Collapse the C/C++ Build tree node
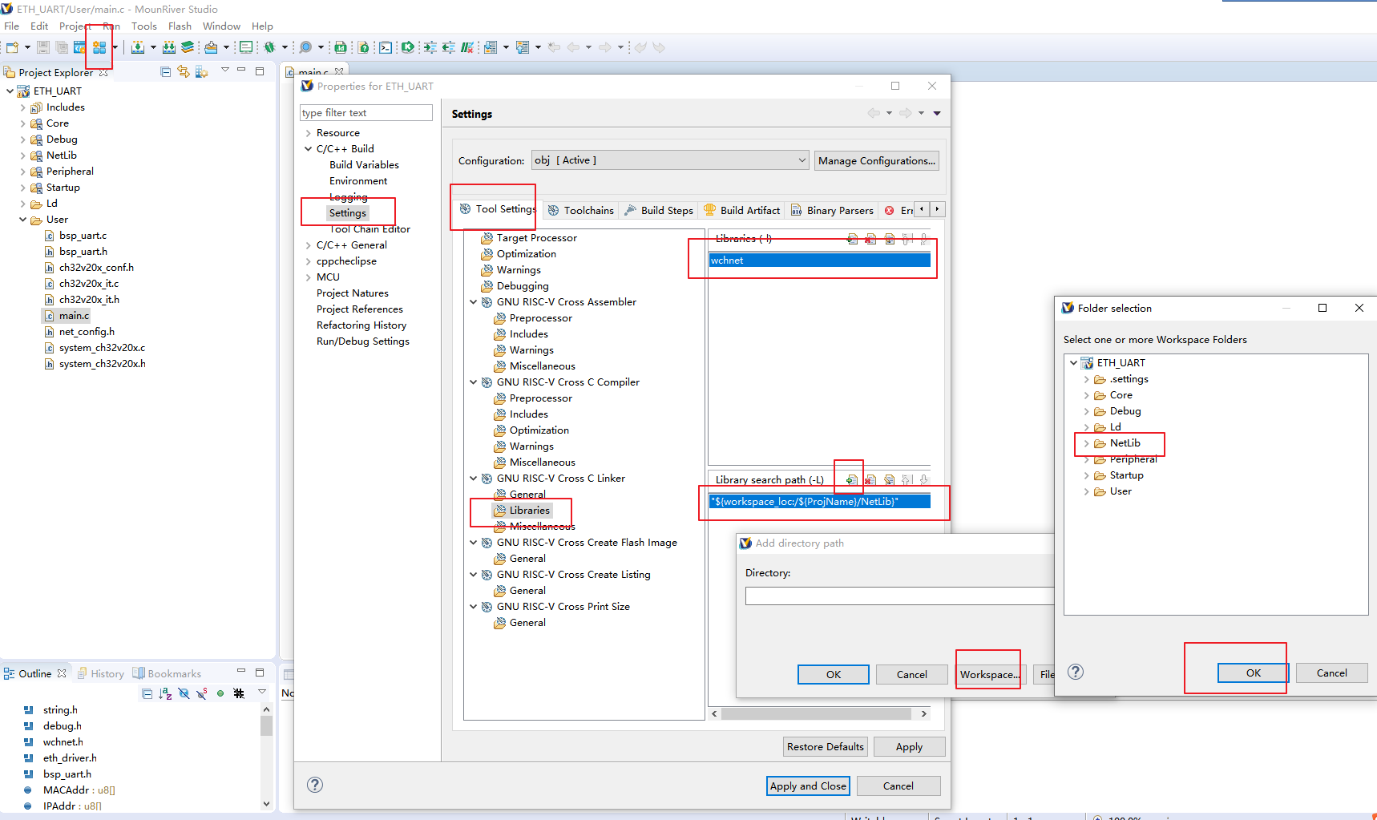 click(x=308, y=149)
